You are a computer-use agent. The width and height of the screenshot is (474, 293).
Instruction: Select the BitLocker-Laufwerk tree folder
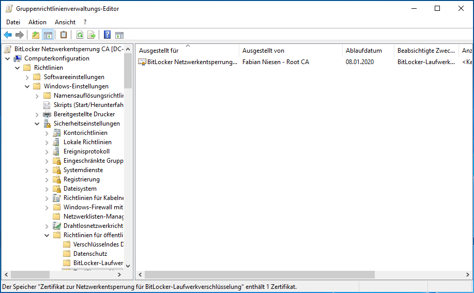click(98, 263)
